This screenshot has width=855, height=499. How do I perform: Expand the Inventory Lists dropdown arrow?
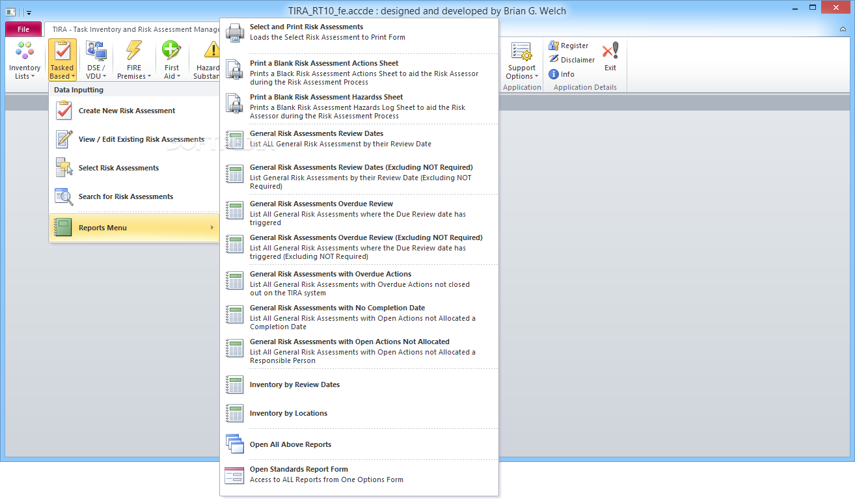click(x=32, y=77)
